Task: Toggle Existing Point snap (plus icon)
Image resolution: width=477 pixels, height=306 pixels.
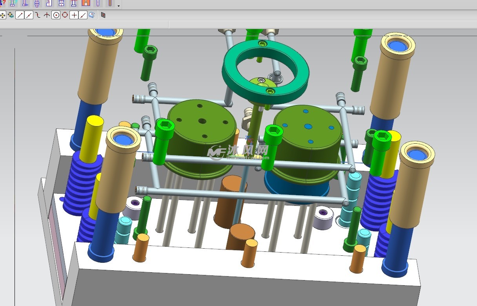Action: (74, 15)
